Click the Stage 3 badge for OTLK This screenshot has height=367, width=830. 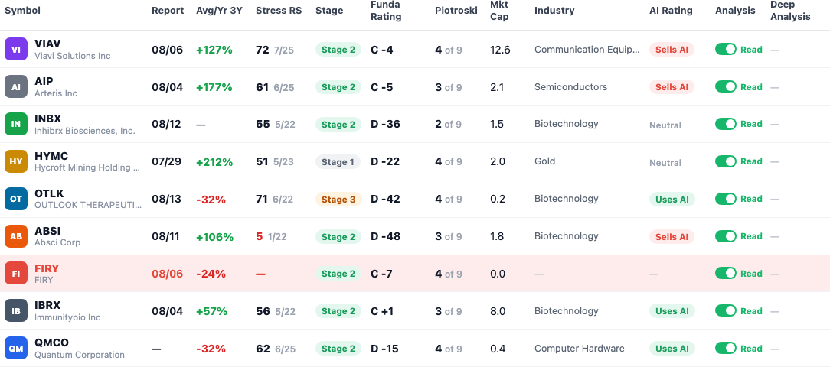[338, 200]
